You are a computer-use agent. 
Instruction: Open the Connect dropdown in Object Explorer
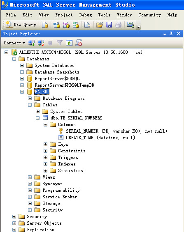(14, 43)
